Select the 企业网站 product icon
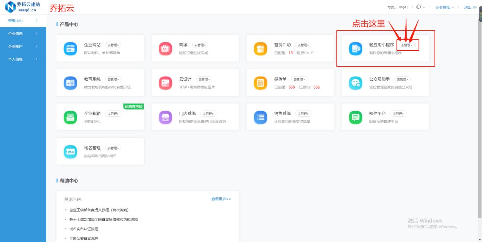Image resolution: width=482 pixels, height=242 pixels. 70,48
